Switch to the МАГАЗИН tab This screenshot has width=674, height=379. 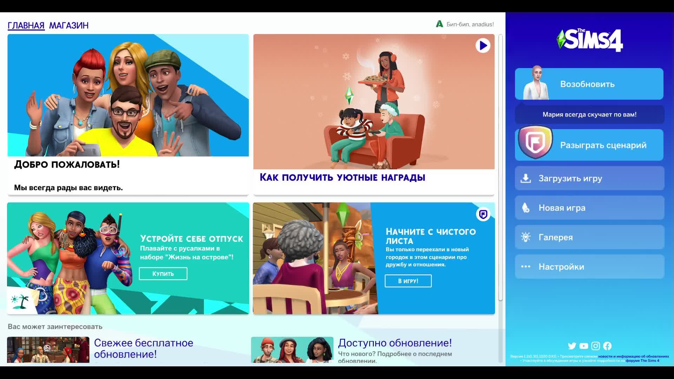[69, 25]
